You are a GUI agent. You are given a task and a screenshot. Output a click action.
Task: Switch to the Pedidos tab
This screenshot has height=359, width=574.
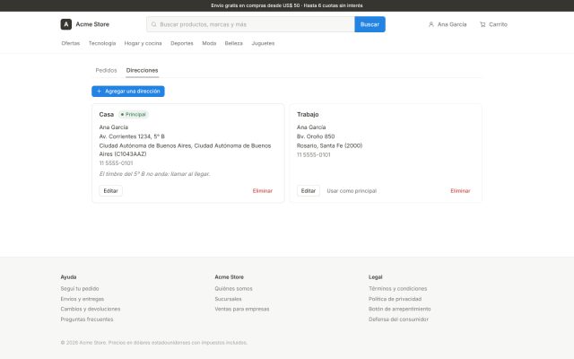tap(106, 70)
